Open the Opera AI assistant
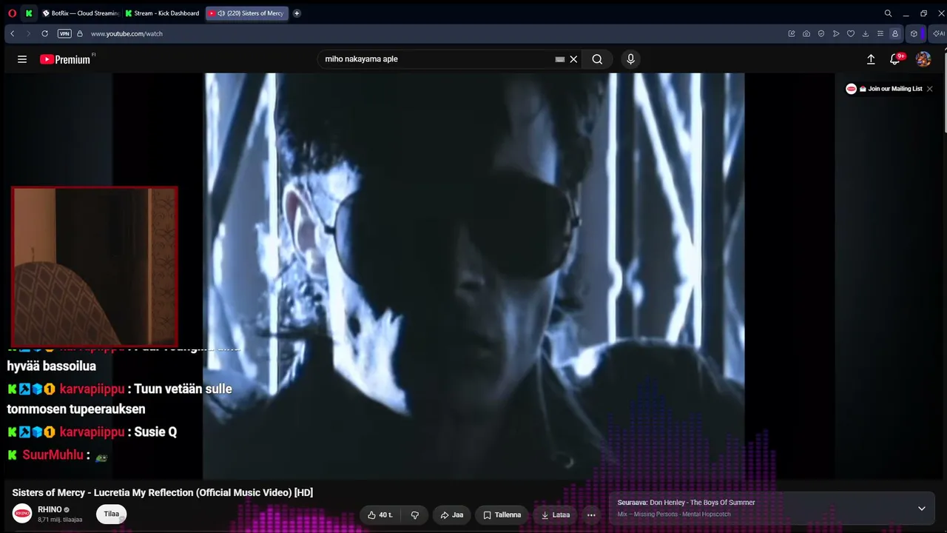947x533 pixels. point(938,33)
